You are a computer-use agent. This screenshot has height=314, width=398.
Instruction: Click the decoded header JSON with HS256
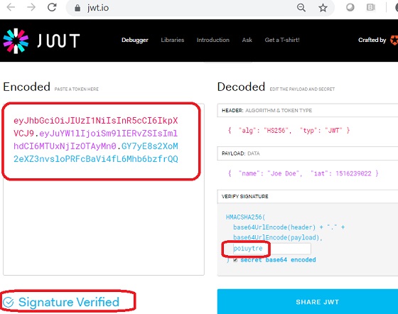tap(289, 131)
